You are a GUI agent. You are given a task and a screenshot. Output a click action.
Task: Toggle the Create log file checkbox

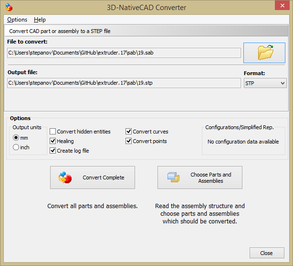tap(53, 151)
